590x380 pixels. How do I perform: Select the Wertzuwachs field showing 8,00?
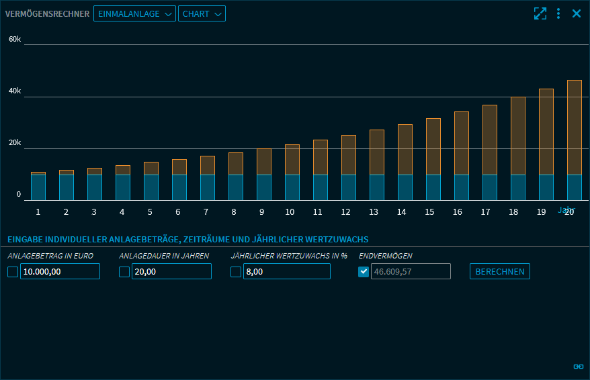click(x=286, y=271)
